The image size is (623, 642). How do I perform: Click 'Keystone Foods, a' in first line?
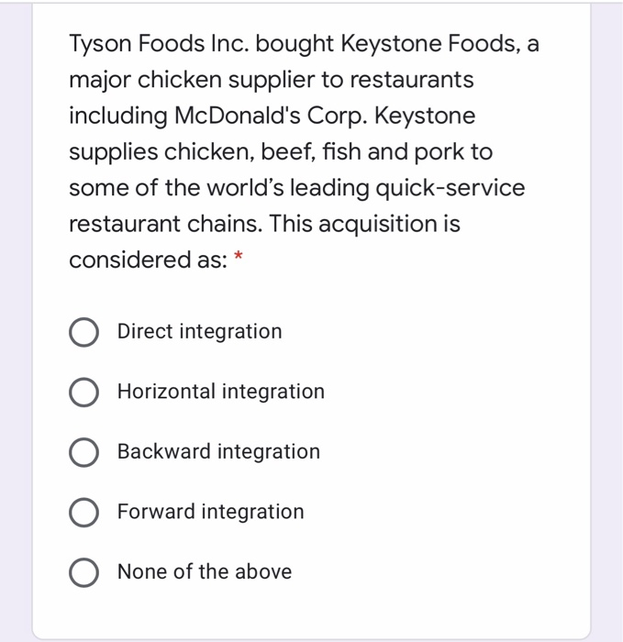tap(439, 44)
